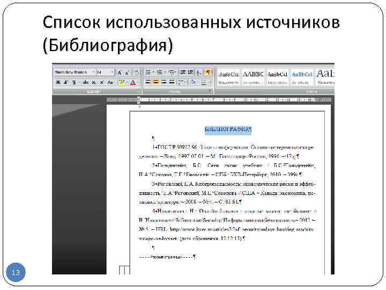Screen dimensions: 386x290
Task: Apply numbered list
Action: click(160, 73)
